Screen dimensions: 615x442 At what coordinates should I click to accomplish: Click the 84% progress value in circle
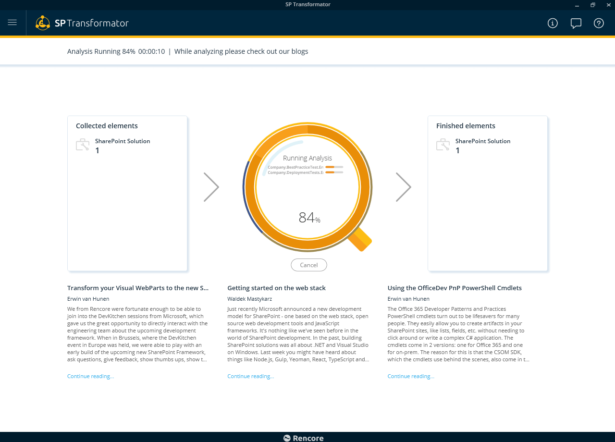point(309,218)
